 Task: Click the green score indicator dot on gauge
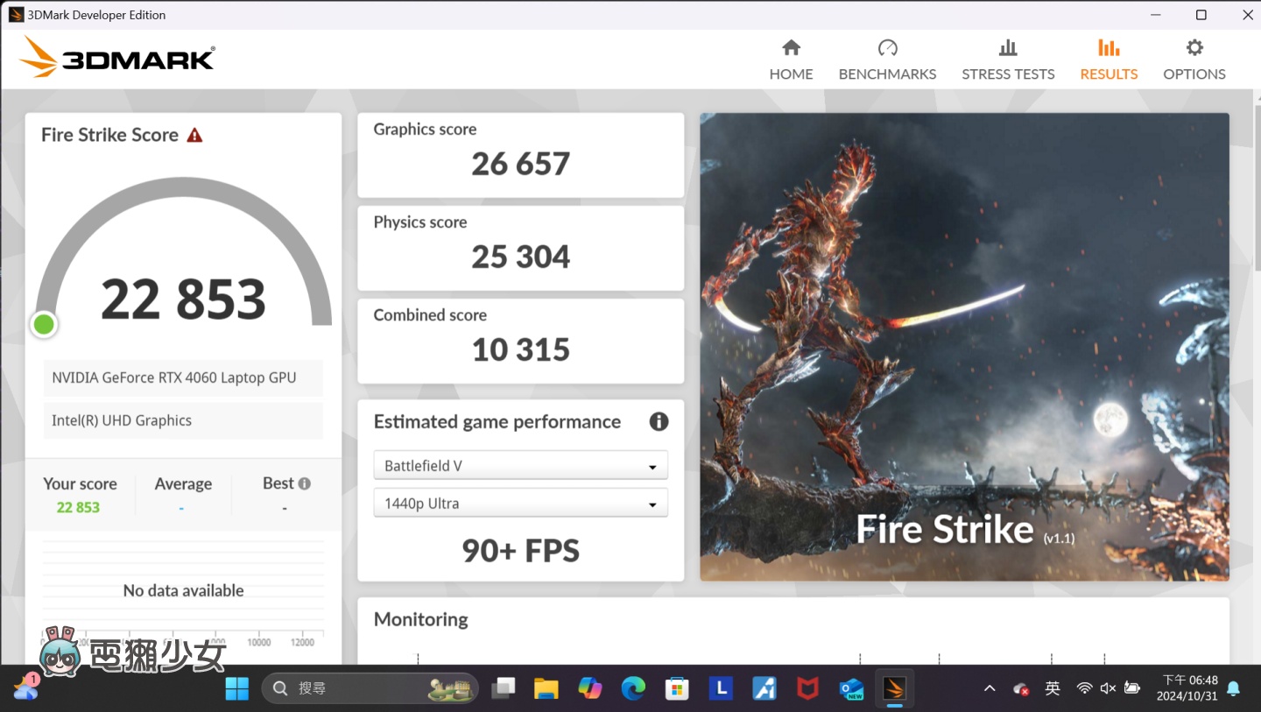click(43, 325)
